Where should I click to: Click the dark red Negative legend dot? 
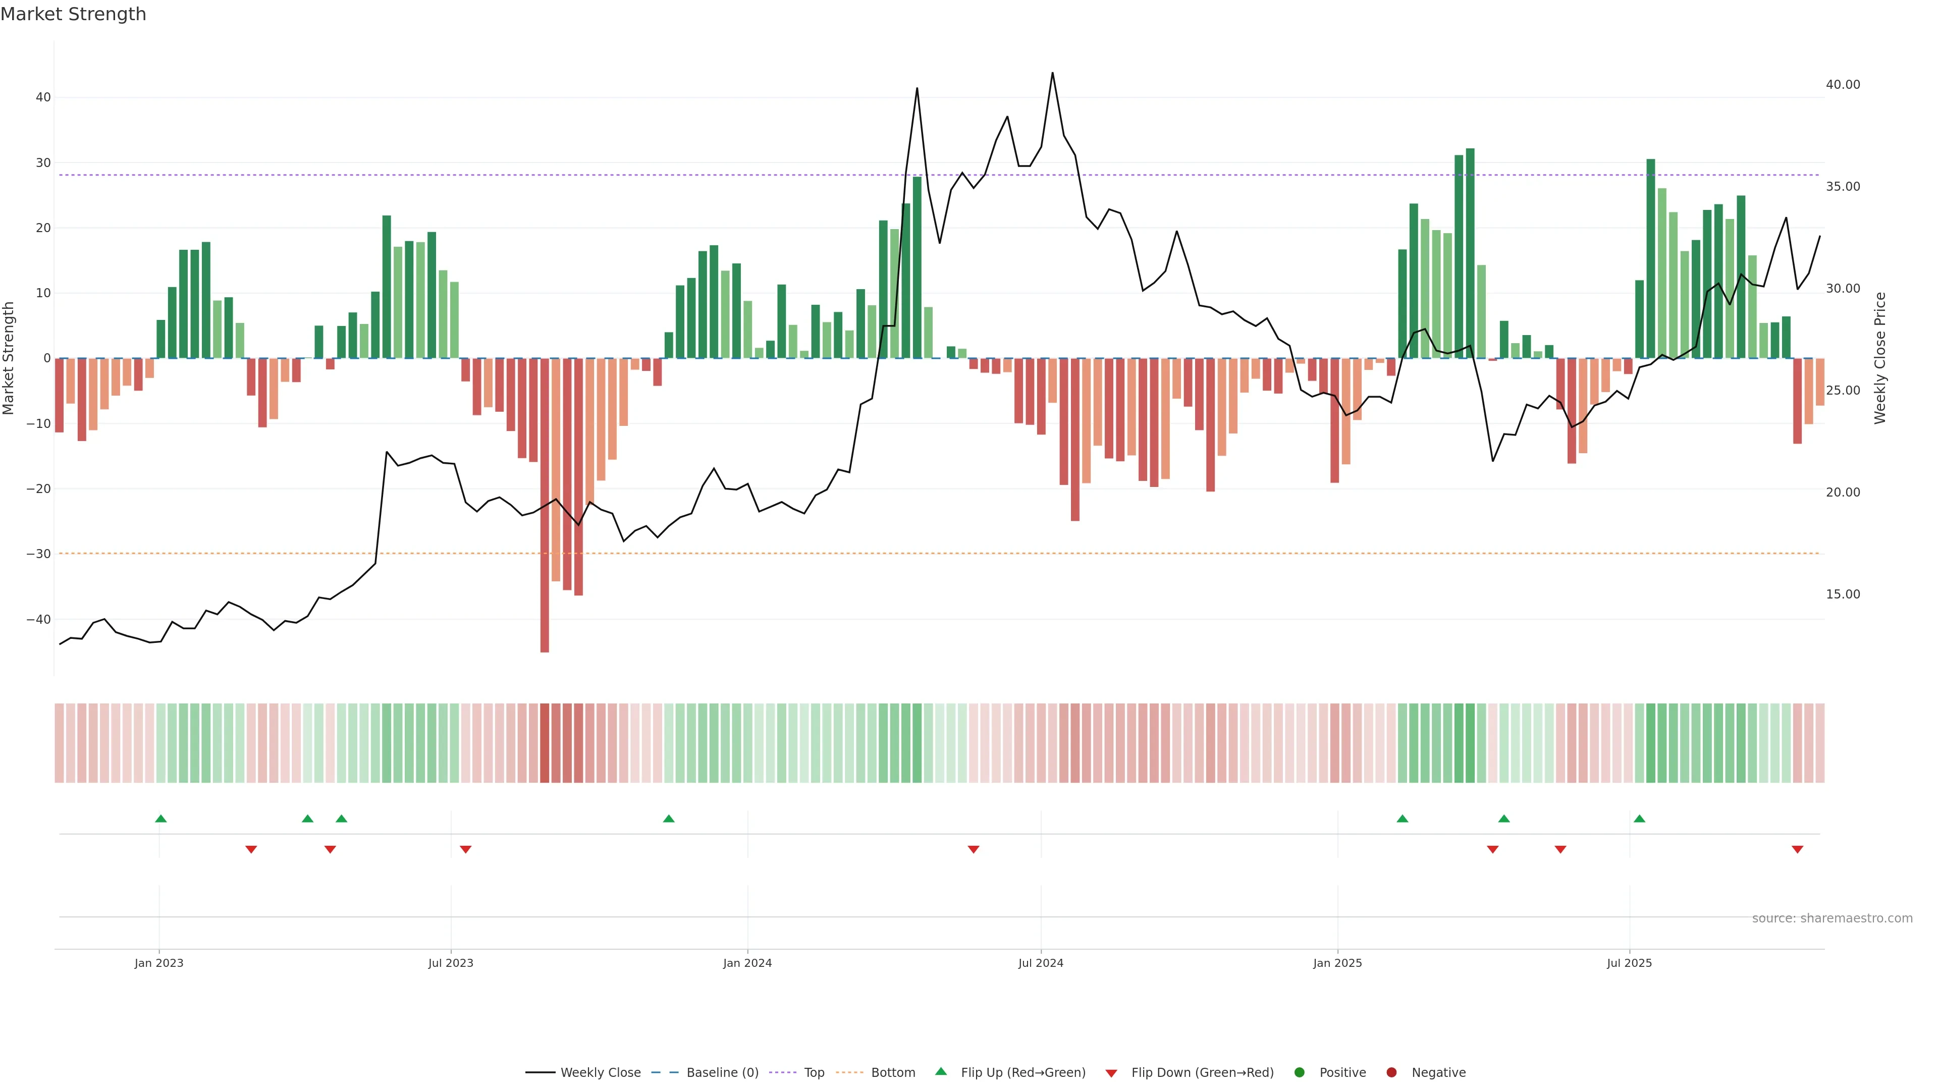(x=1391, y=1073)
